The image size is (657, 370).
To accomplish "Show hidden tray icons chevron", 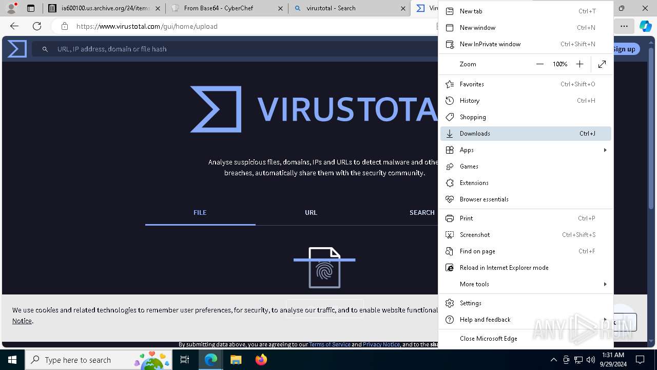I will coord(553,360).
